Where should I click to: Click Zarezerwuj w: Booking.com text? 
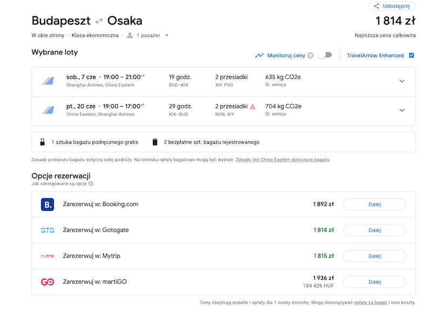100,204
